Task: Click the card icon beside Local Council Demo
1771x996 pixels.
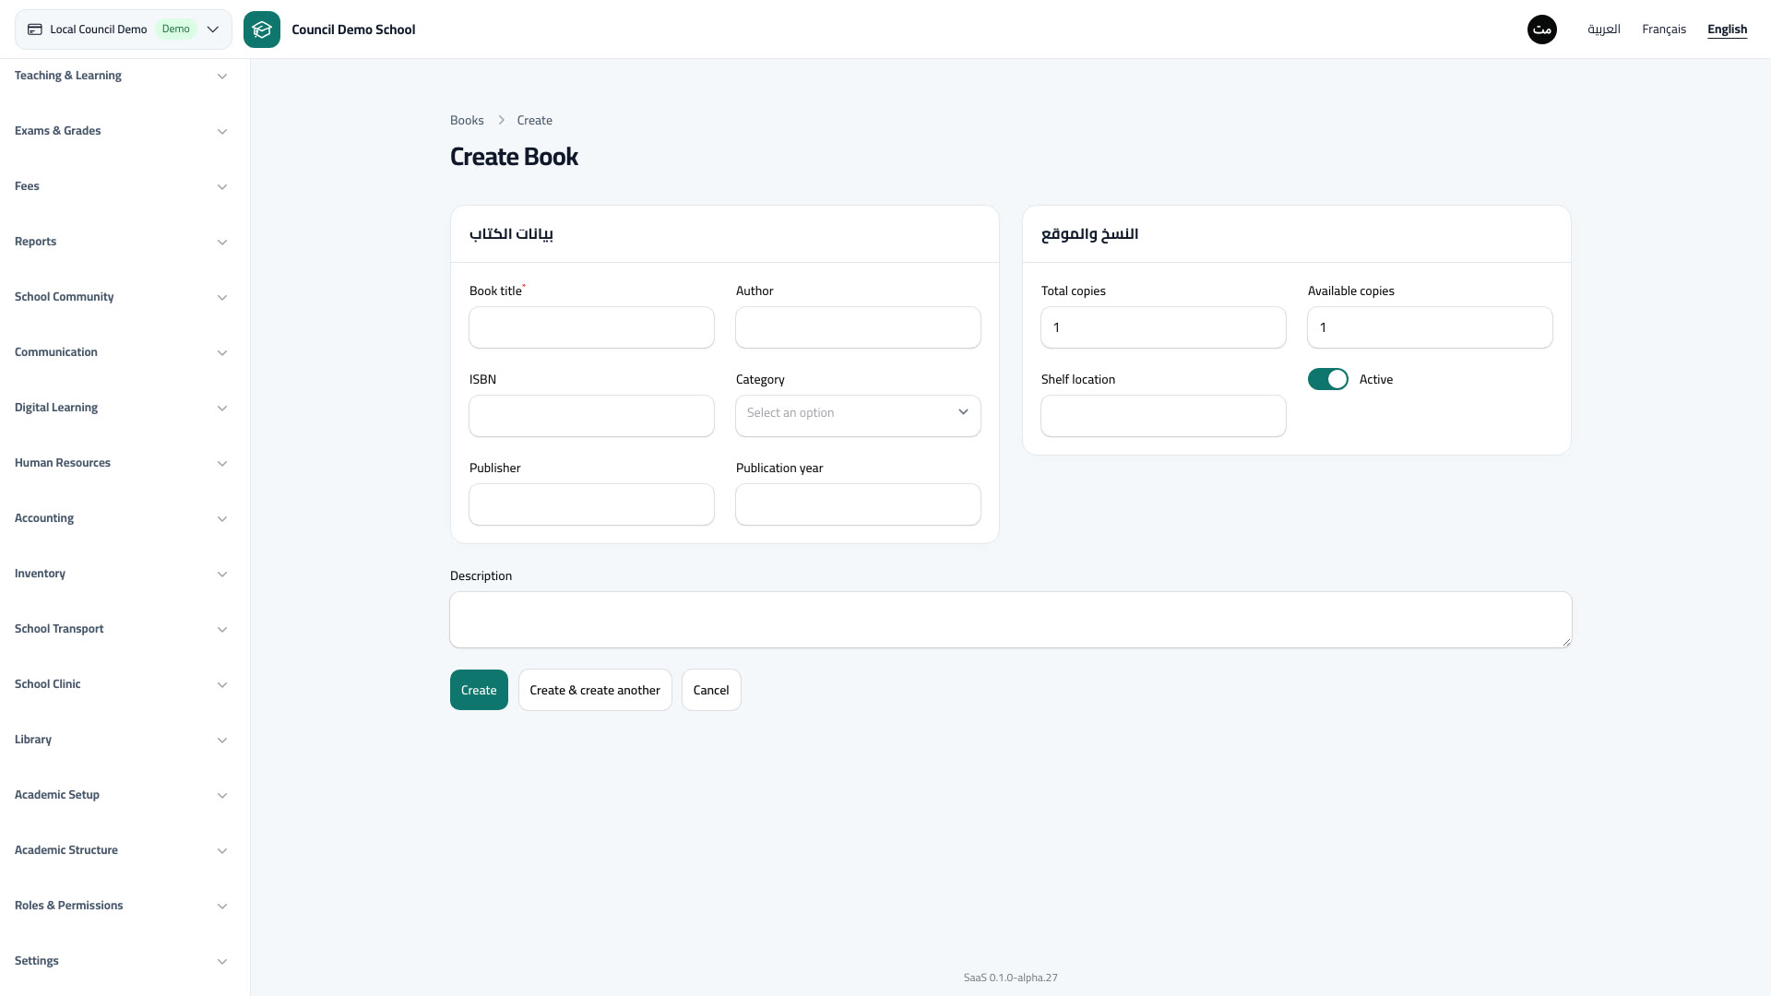Action: [x=35, y=30]
